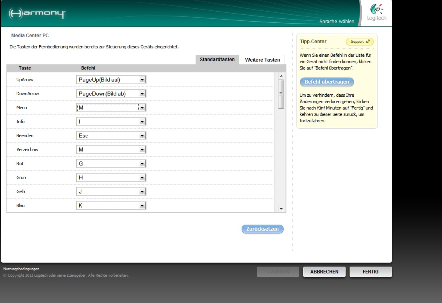Click the ABBRECHEN button

324,272
